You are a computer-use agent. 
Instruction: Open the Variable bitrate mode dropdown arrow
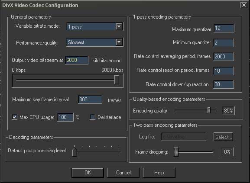(x=119, y=26)
